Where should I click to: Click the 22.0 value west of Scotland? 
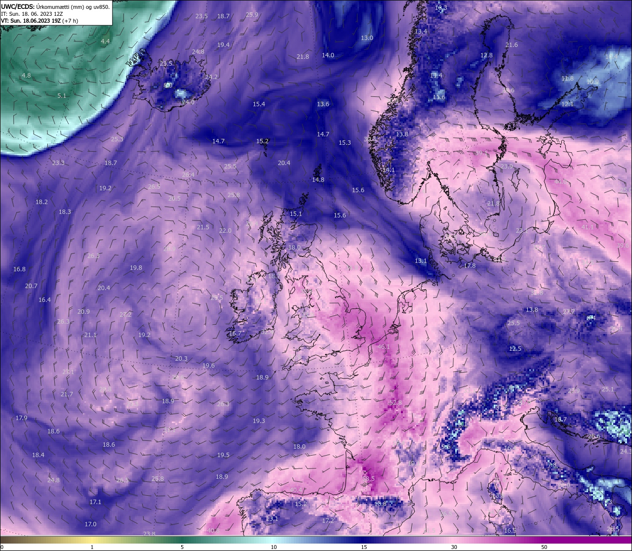pos(225,231)
